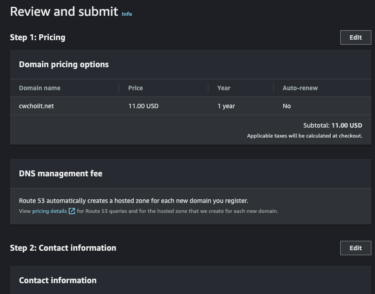
Task: Click the external link icon after pricing details
Action: 72,211
